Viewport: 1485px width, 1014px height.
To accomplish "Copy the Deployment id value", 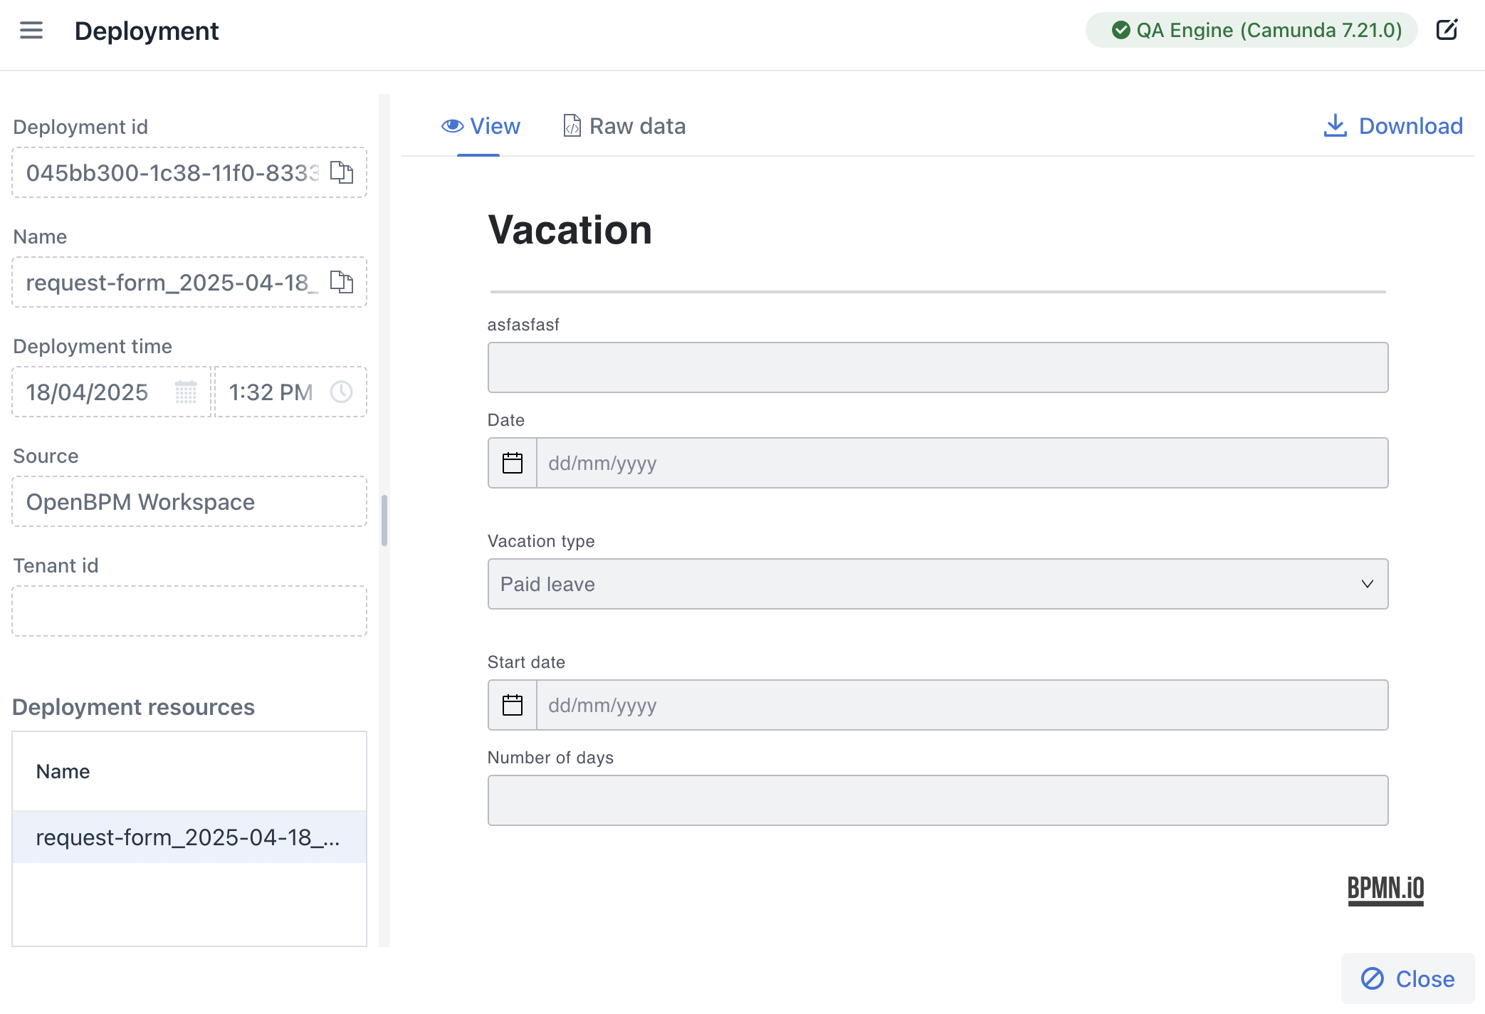I will point(342,172).
